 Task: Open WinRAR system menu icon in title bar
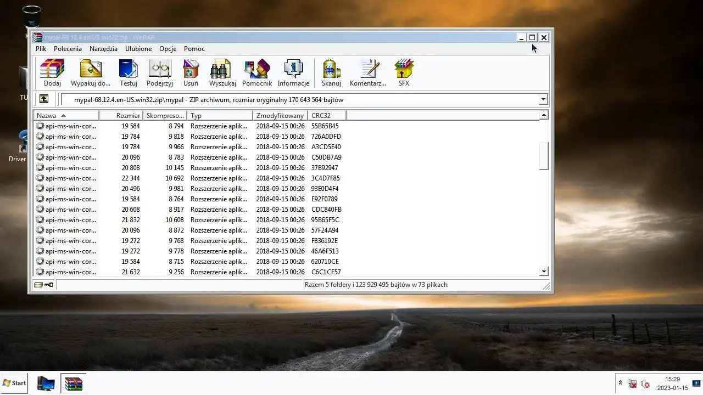coord(37,37)
